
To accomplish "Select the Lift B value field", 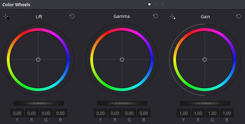I will pyautogui.click(x=60, y=113).
